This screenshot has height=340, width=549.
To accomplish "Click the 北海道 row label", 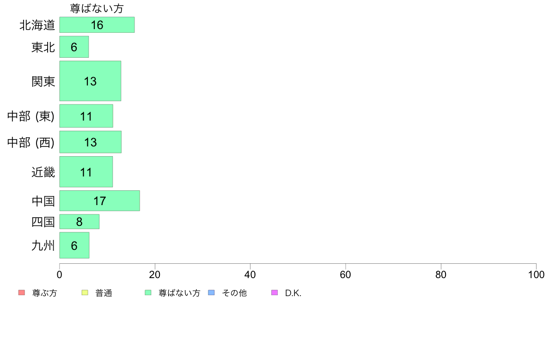I will pyautogui.click(x=37, y=25).
